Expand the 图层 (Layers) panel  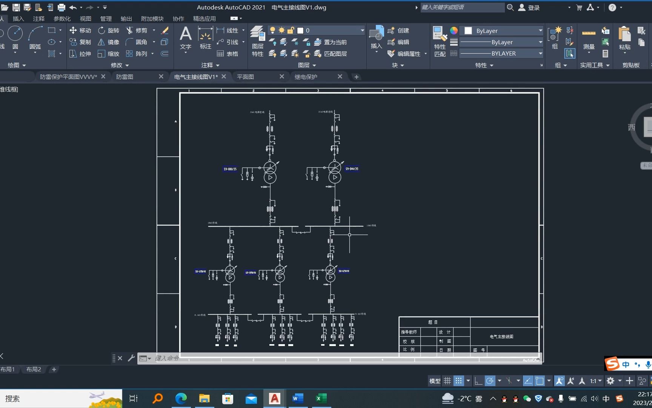pos(307,65)
